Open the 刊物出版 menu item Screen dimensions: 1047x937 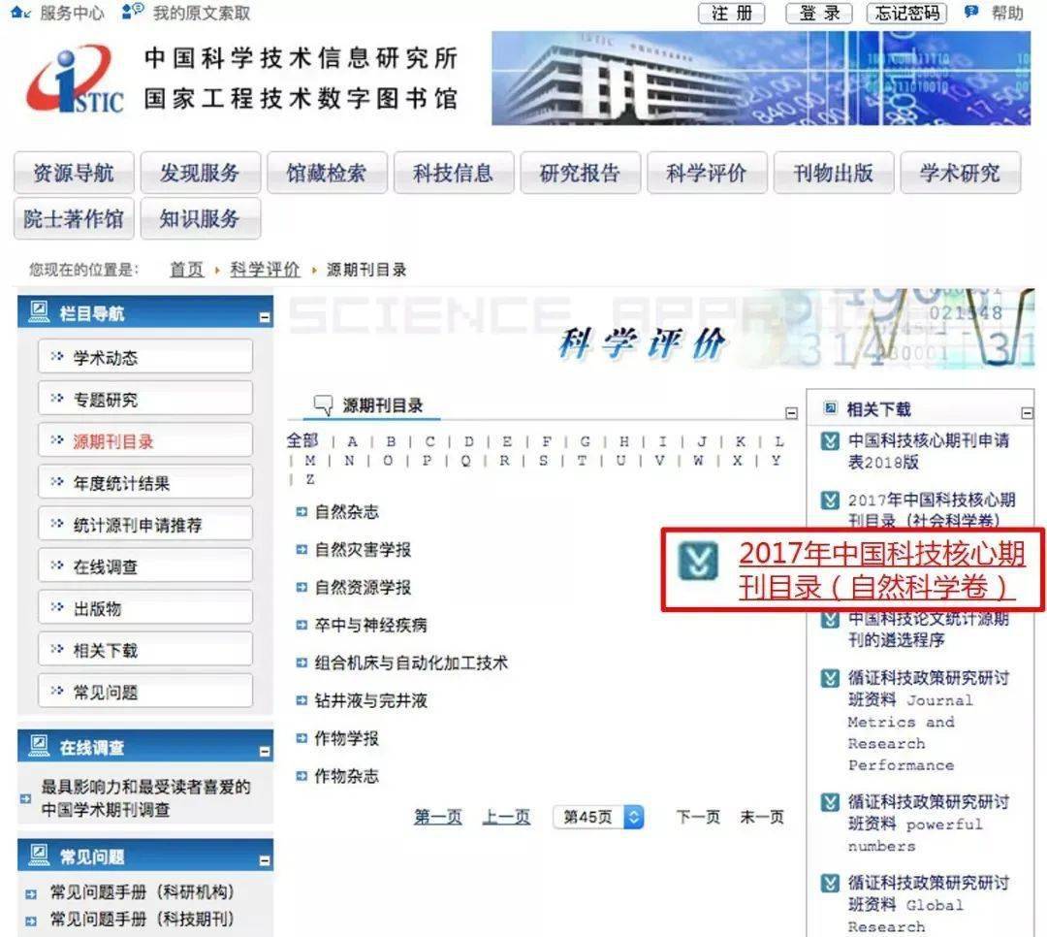[833, 173]
